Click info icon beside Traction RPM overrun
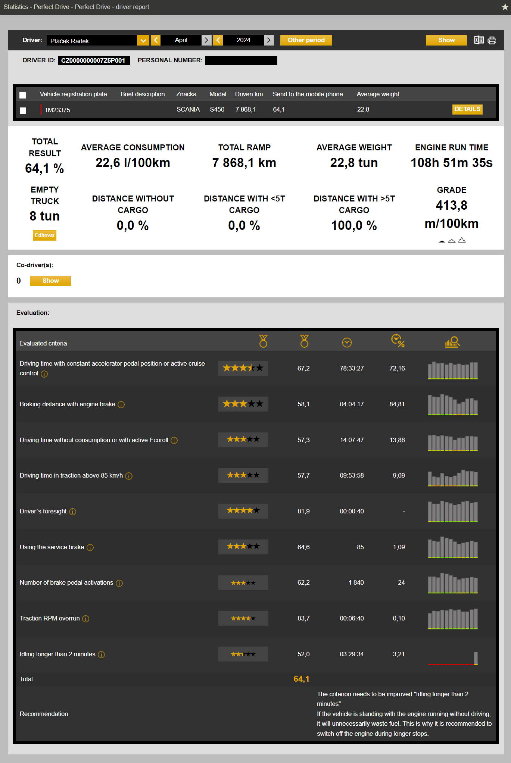Viewport: 511px width, 763px height. coord(86,619)
